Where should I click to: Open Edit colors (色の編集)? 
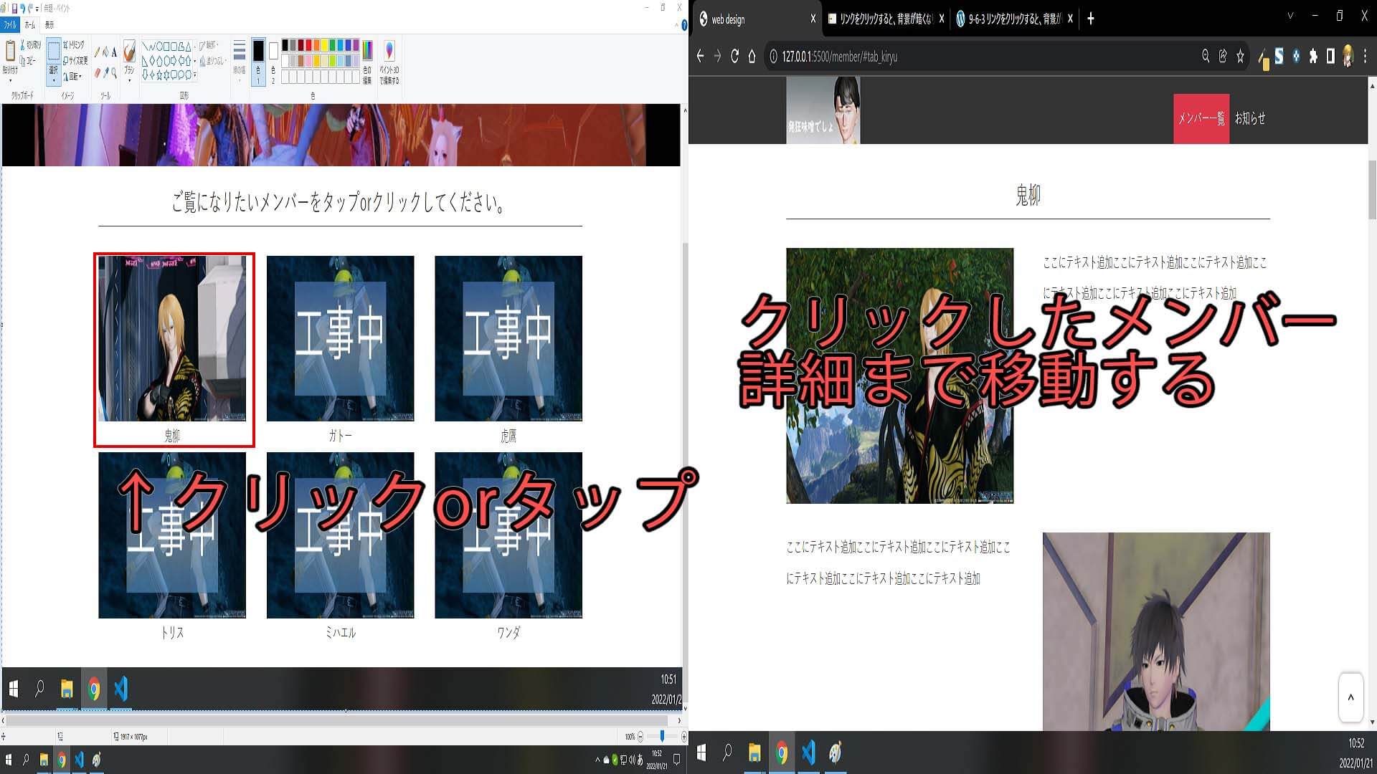pos(367,62)
